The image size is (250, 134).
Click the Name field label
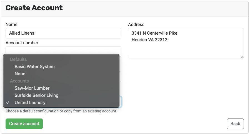[11, 24]
